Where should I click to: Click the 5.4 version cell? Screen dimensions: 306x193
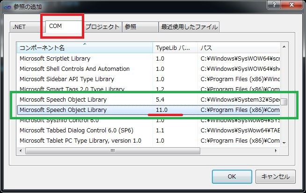coord(160,99)
